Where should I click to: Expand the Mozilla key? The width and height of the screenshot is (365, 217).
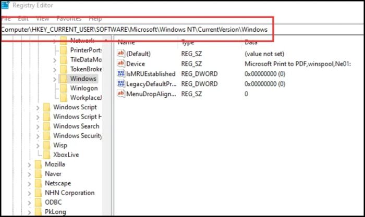click(29, 164)
